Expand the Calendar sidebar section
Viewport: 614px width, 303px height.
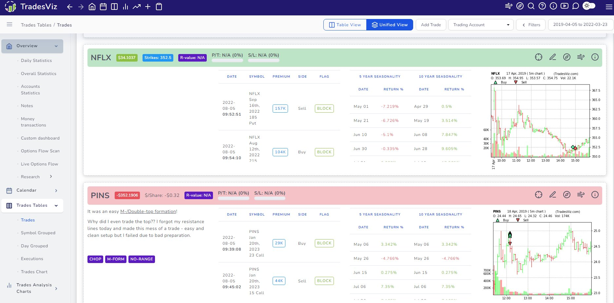(32, 190)
